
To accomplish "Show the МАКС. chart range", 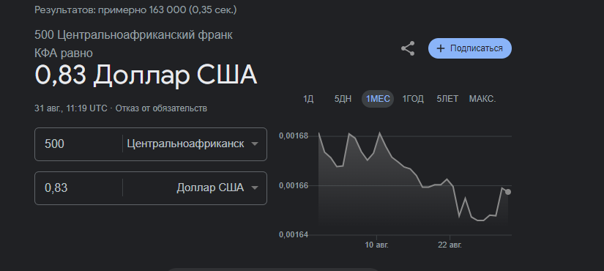I will pos(482,99).
